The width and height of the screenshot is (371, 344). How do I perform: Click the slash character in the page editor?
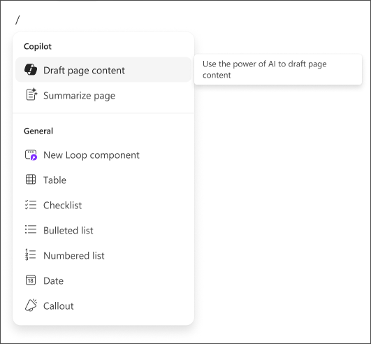coord(17,20)
